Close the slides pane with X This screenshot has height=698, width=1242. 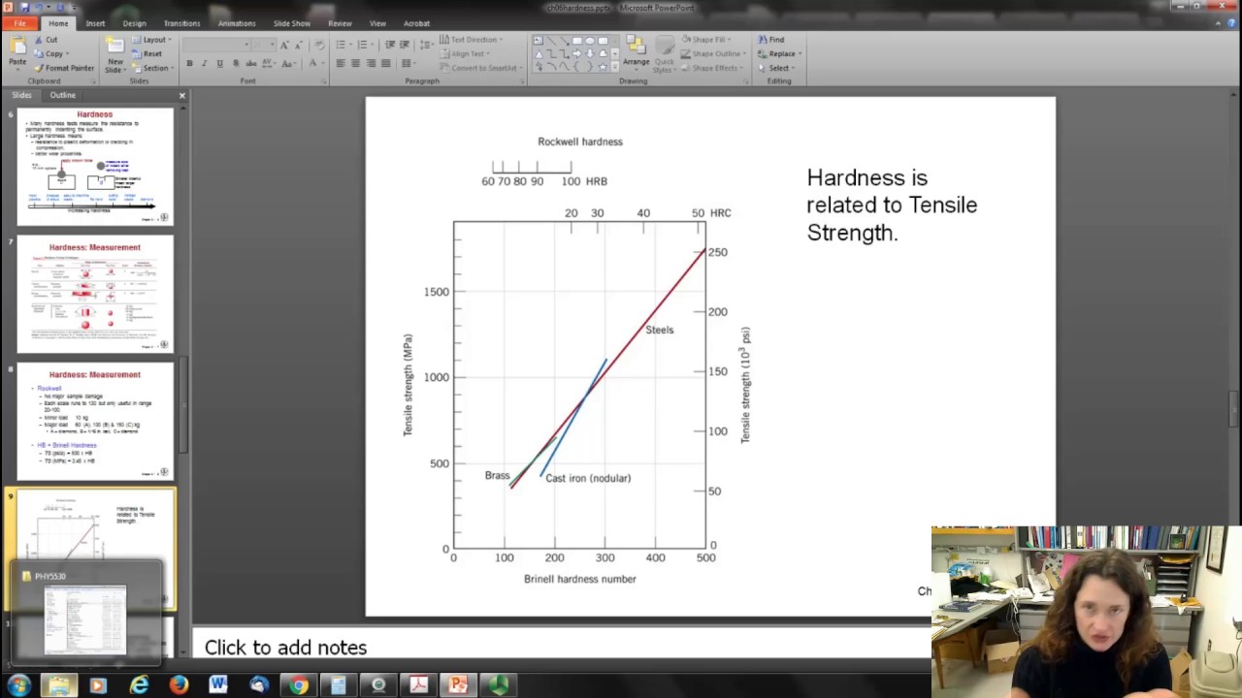[181, 95]
